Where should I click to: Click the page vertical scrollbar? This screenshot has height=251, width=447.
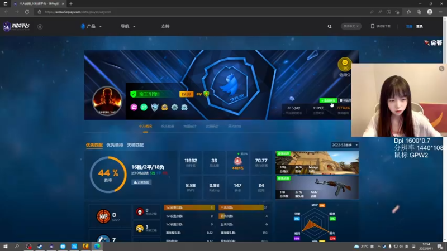(445, 128)
